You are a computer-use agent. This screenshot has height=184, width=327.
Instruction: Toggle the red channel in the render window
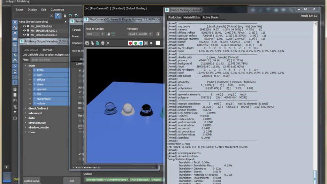130,43
